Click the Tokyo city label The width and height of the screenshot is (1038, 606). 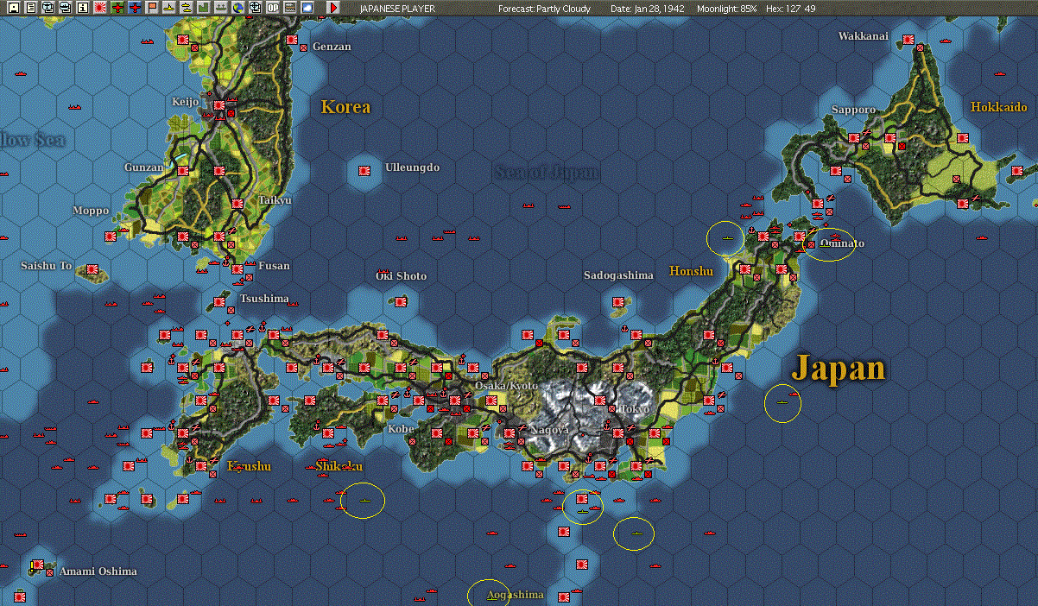point(634,408)
